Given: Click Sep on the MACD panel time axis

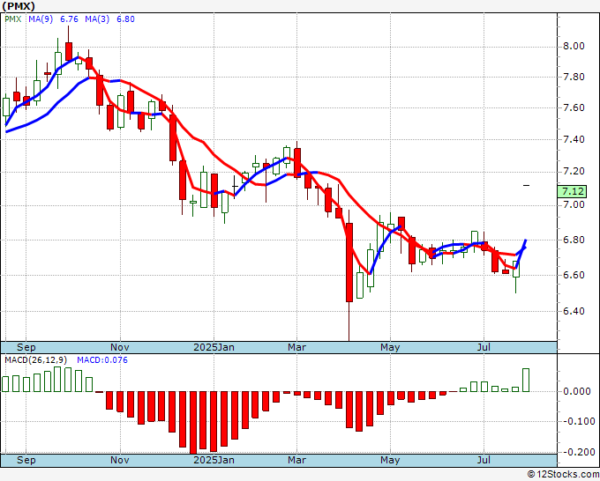Looking at the screenshot, I should pyautogui.click(x=26, y=460).
